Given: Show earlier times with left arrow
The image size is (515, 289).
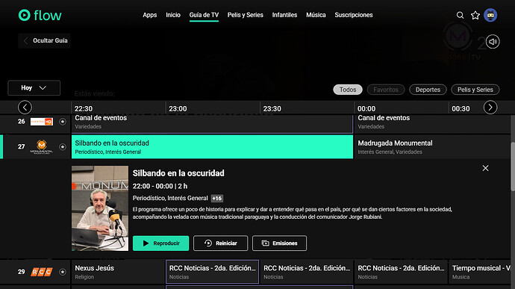Looking at the screenshot, I should (25, 108).
